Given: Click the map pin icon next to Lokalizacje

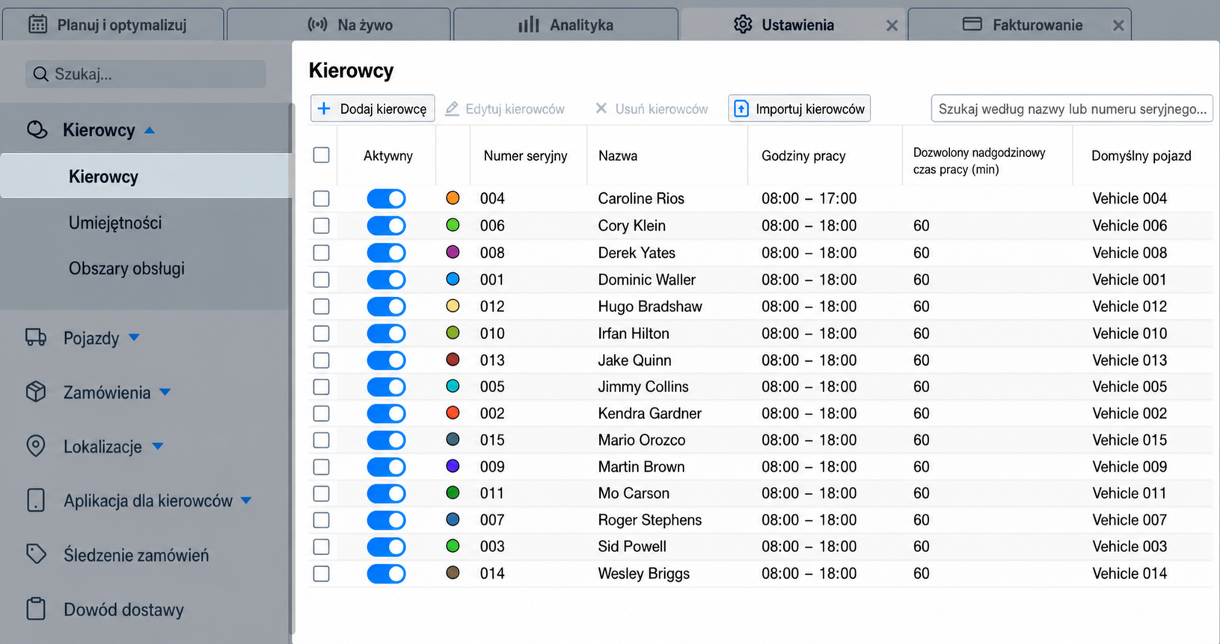Looking at the screenshot, I should click(x=36, y=446).
